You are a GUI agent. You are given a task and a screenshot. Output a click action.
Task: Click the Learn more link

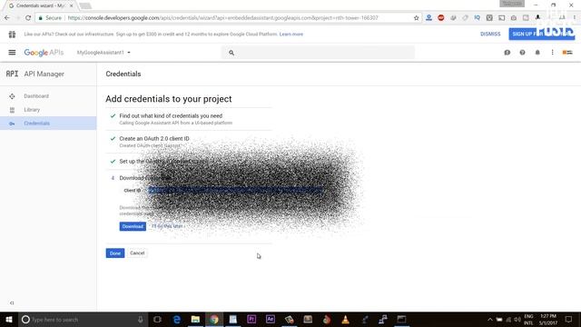click(291, 35)
